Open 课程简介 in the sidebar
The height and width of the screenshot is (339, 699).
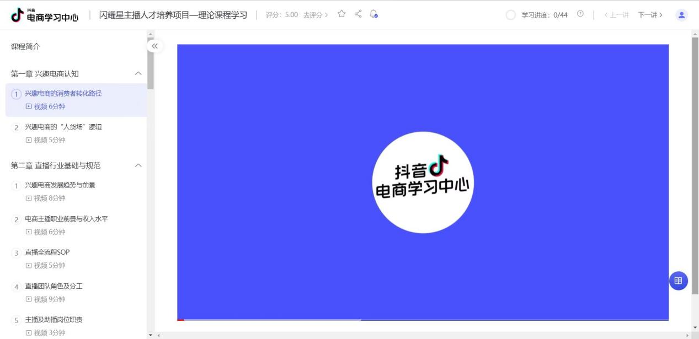25,47
